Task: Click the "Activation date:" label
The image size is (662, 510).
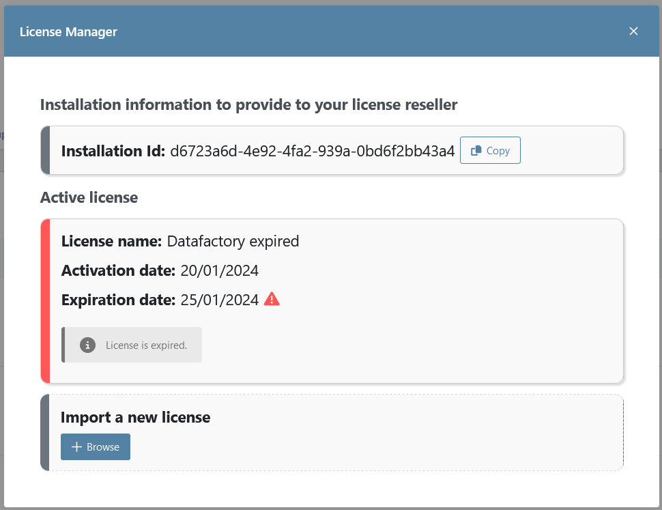Action: tap(118, 270)
